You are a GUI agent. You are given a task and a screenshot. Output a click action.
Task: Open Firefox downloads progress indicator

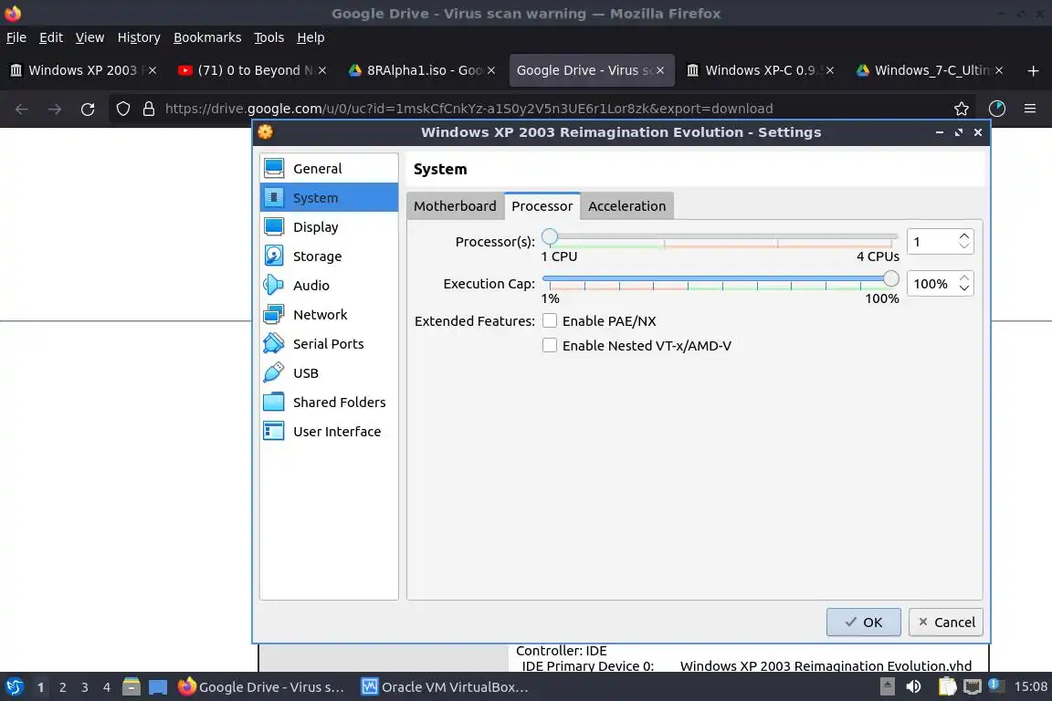(x=997, y=109)
